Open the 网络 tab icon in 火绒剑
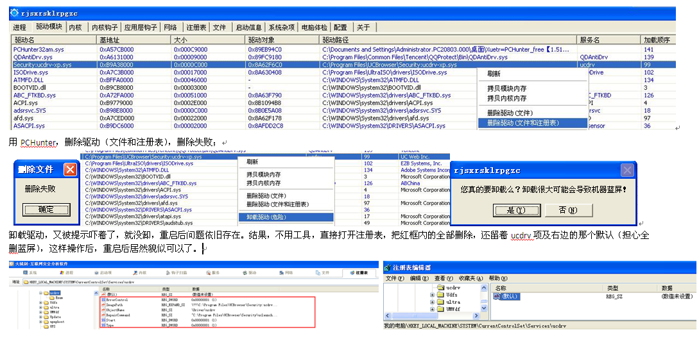 [281, 272]
